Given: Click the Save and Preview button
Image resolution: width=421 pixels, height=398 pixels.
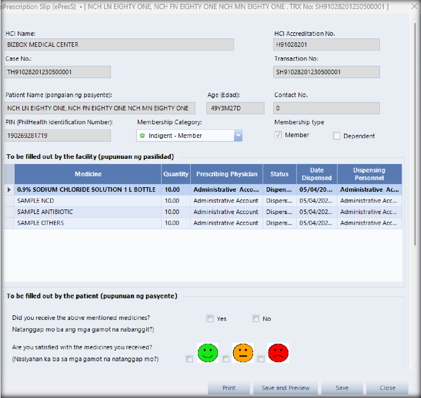Looking at the screenshot, I should click(285, 388).
